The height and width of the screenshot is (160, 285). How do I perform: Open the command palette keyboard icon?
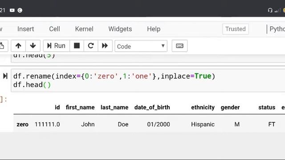point(179,46)
